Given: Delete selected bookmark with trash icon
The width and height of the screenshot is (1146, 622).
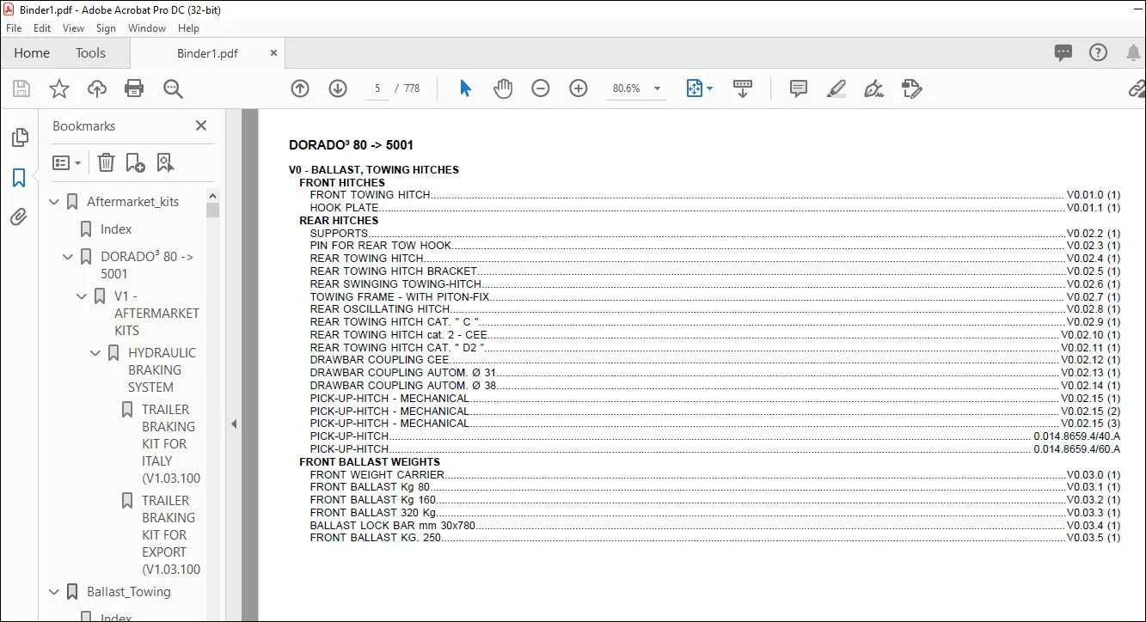Looking at the screenshot, I should (106, 162).
